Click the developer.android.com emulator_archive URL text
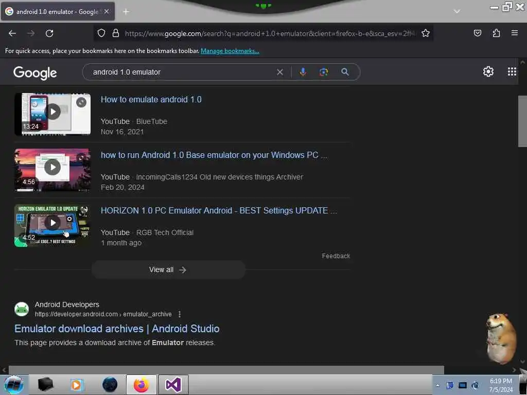The image size is (527, 395). pyautogui.click(x=103, y=314)
